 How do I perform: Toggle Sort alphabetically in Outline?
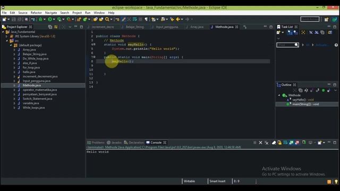pyautogui.click(x=306, y=90)
